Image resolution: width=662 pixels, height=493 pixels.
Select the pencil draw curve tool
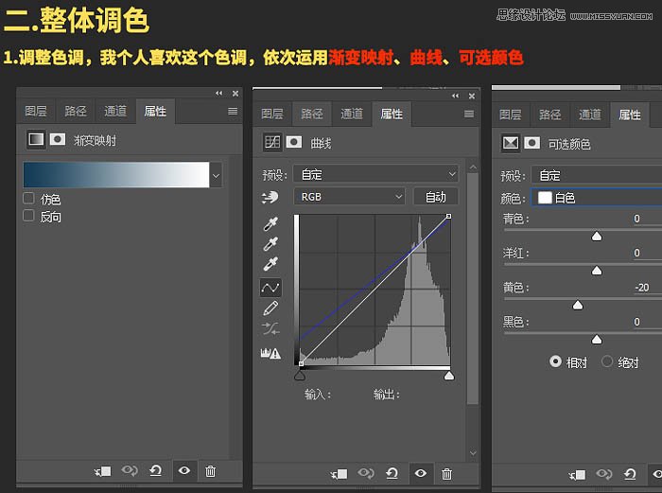coord(270,308)
